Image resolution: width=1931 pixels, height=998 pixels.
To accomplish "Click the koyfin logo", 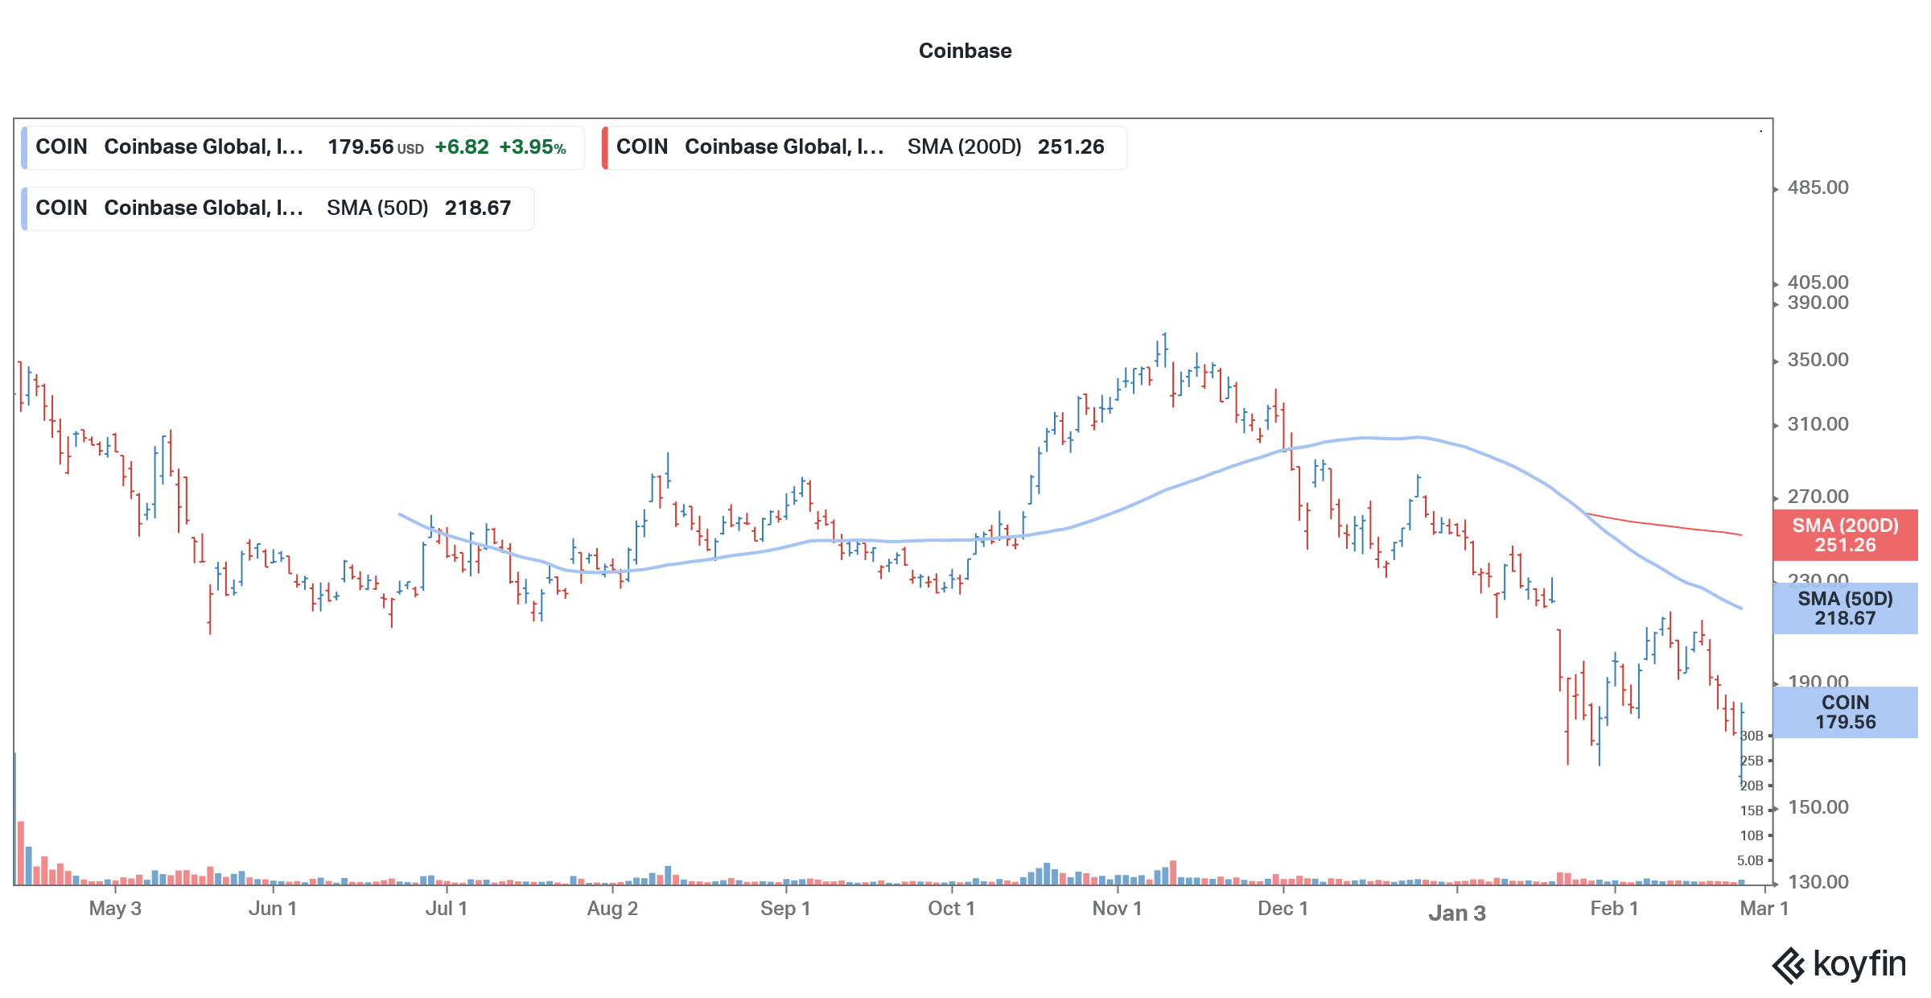I will pos(1839,964).
